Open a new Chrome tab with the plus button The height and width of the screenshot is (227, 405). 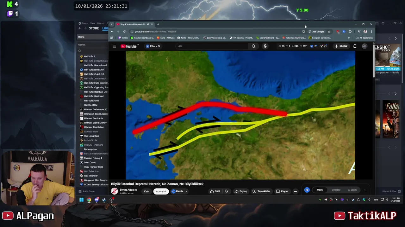coord(158,24)
